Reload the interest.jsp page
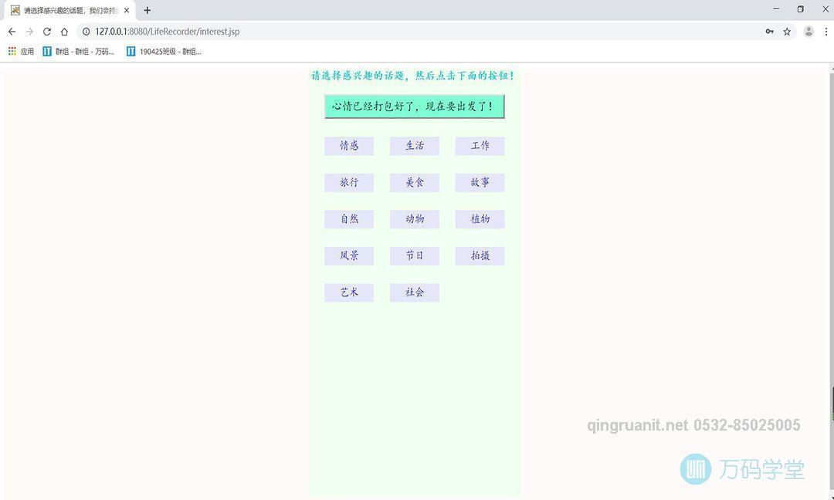This screenshot has width=834, height=500. click(x=48, y=32)
